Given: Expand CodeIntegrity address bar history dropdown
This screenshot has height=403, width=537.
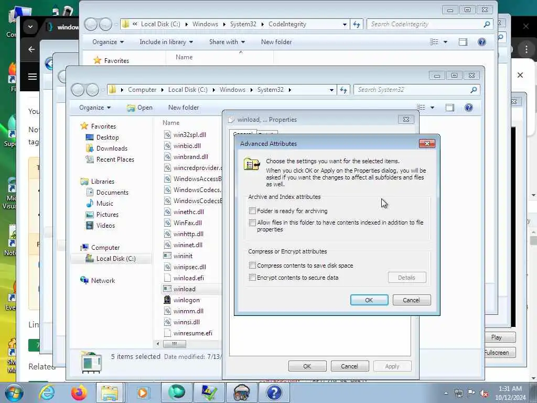Looking at the screenshot, I should pyautogui.click(x=345, y=24).
